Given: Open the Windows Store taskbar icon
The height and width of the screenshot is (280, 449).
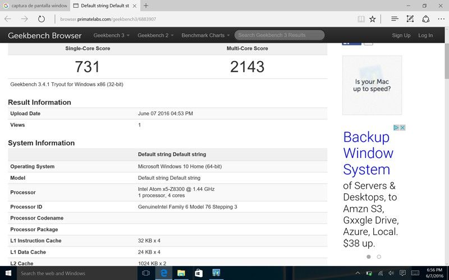Looking at the screenshot, I should [x=199, y=273].
